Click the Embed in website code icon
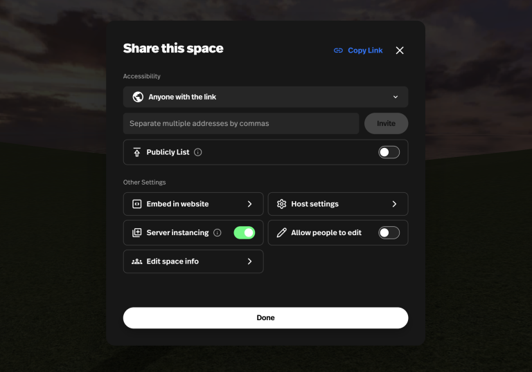 point(136,204)
